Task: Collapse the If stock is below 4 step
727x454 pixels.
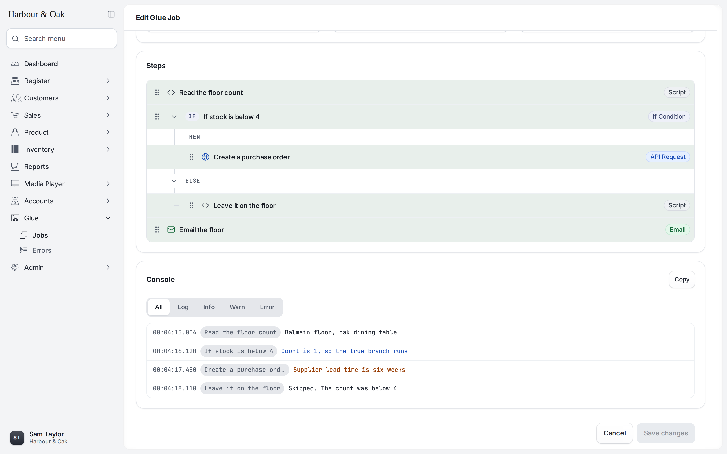Action: pyautogui.click(x=174, y=117)
